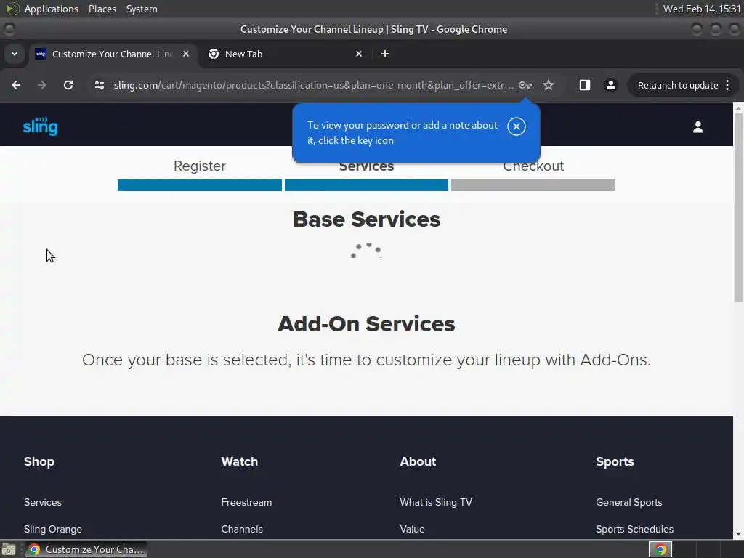Close the Customize Your Channel Lineup tab
This screenshot has height=558, width=744.
coord(186,54)
